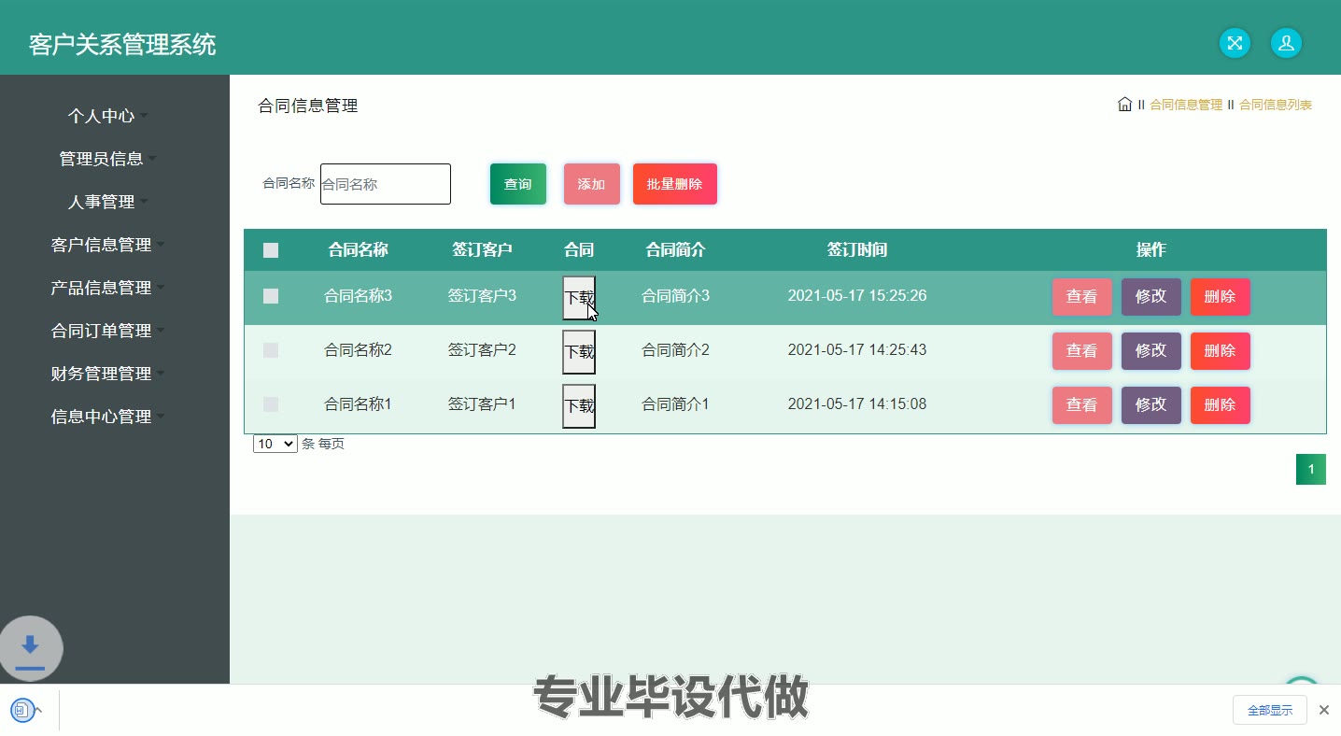The image size is (1341, 736).
Task: Click the home icon in breadcrumb
Action: [x=1124, y=105]
